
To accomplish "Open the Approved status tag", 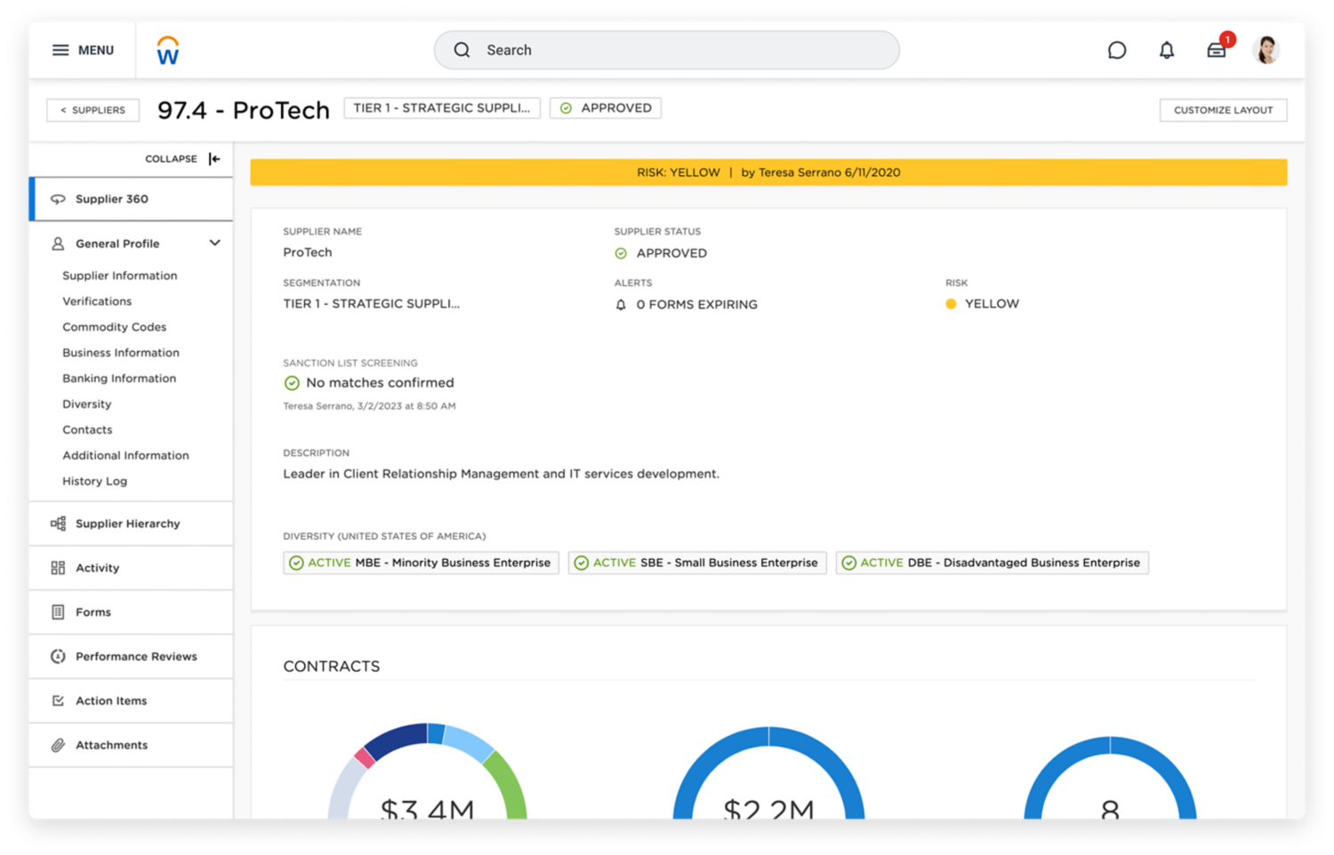I will [x=605, y=108].
